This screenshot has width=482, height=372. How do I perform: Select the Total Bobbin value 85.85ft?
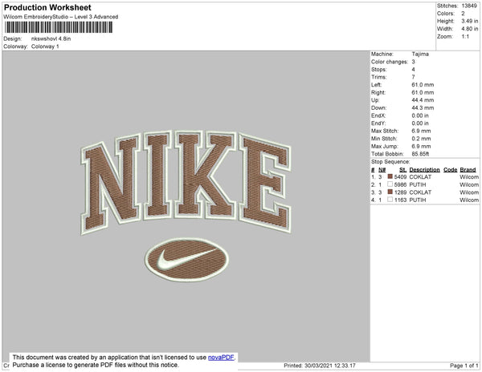420,154
